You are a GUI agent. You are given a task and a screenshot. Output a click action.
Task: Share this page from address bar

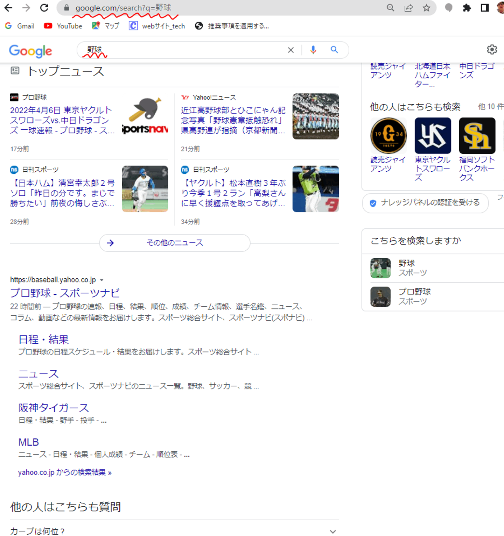(x=408, y=8)
